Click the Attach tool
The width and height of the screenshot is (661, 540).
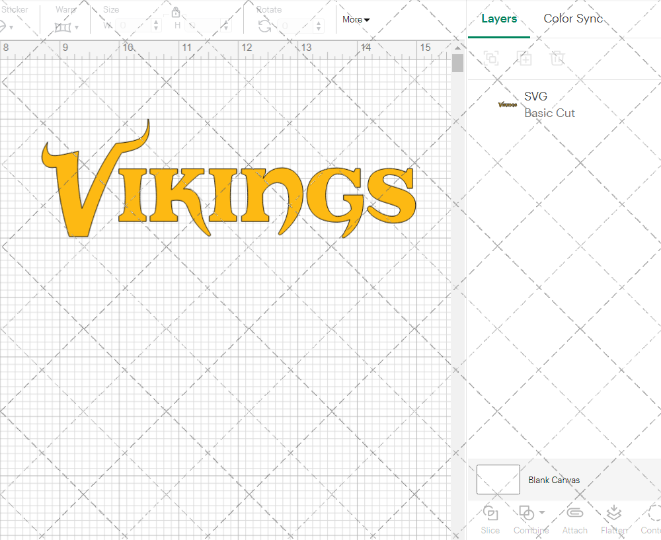pyautogui.click(x=574, y=520)
